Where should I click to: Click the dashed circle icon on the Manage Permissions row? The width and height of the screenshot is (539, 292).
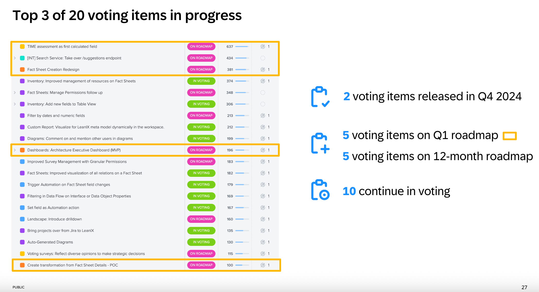(263, 93)
